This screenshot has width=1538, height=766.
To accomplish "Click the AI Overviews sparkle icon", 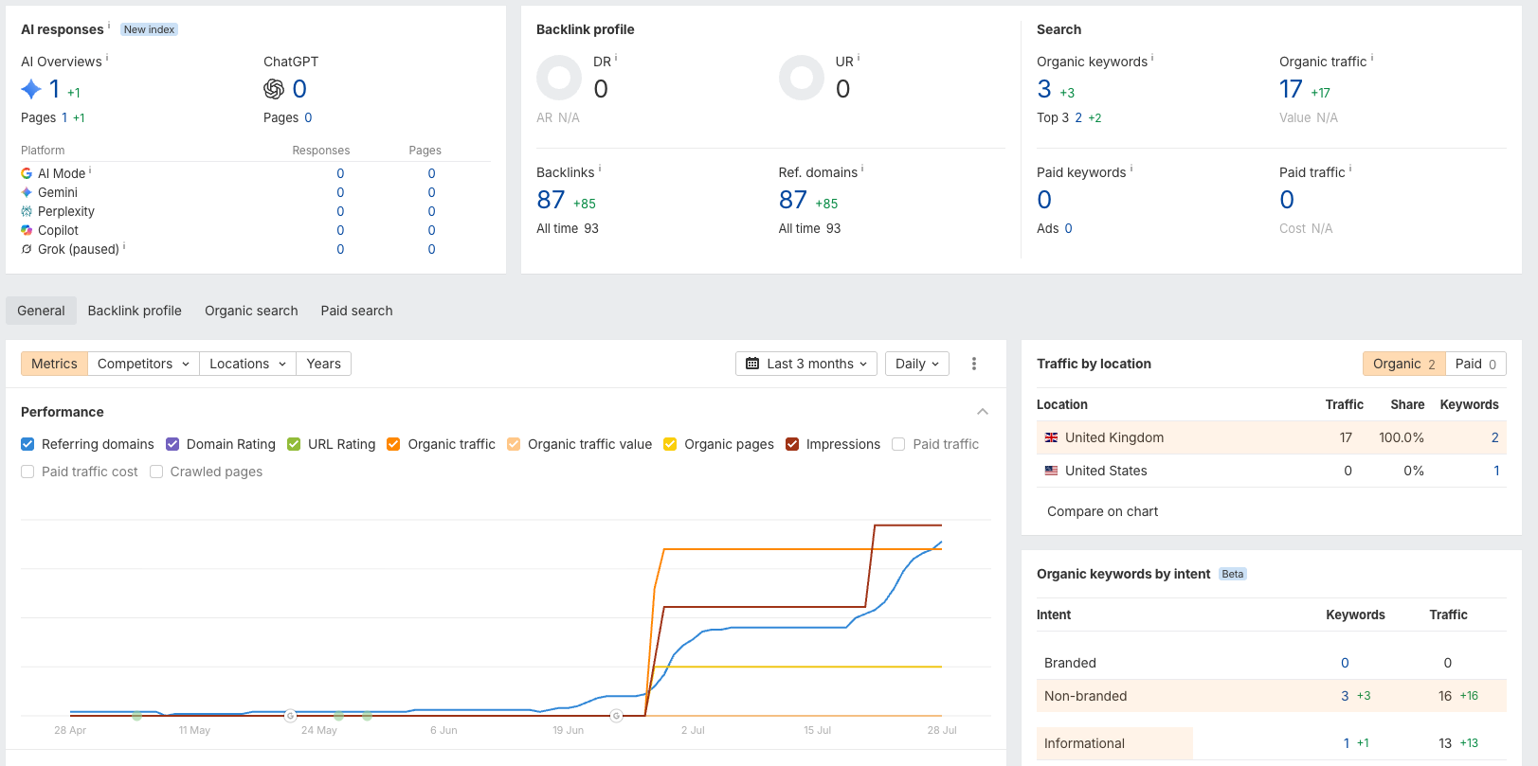I will (x=31, y=89).
